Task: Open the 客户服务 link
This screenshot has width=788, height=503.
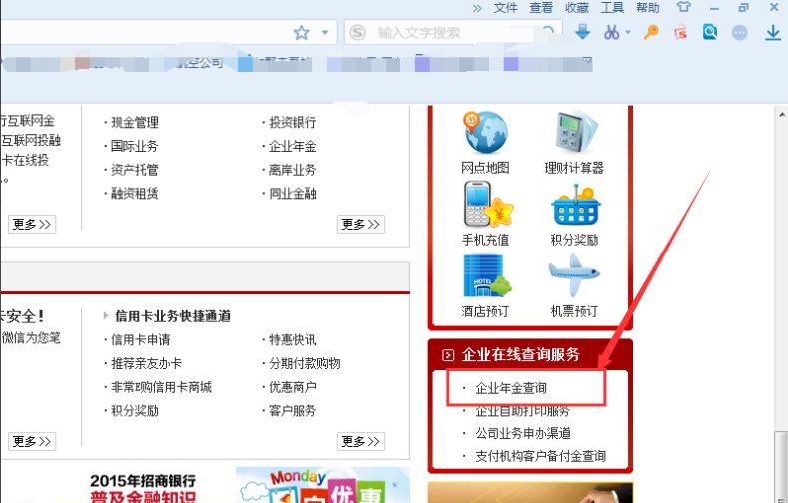Action: 292,411
